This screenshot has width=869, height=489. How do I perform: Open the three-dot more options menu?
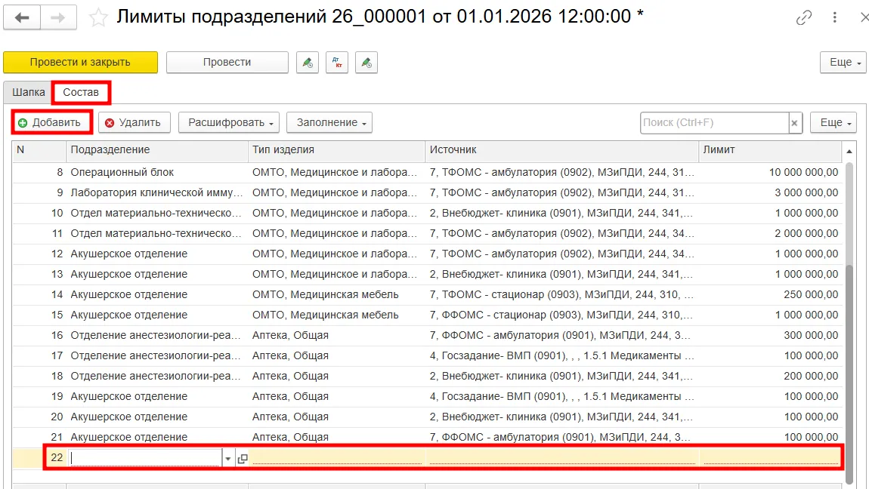[x=835, y=17]
